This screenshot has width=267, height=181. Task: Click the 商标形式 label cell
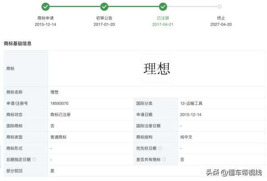click(26, 148)
